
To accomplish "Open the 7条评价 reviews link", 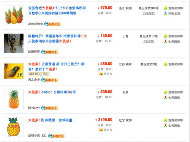I will point(148,41).
